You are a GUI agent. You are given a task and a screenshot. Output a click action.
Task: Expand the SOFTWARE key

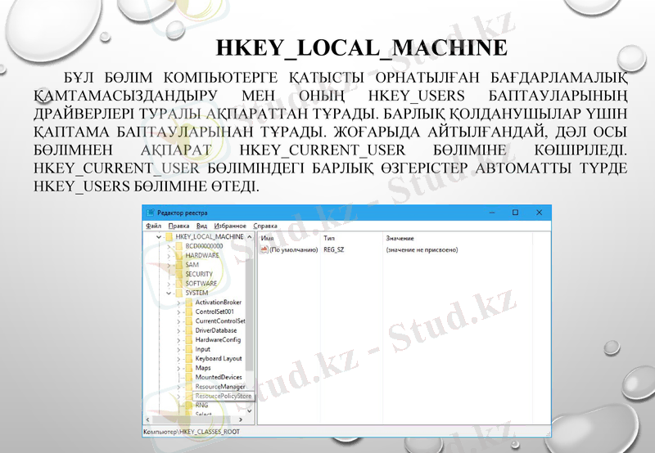pyautogui.click(x=169, y=284)
